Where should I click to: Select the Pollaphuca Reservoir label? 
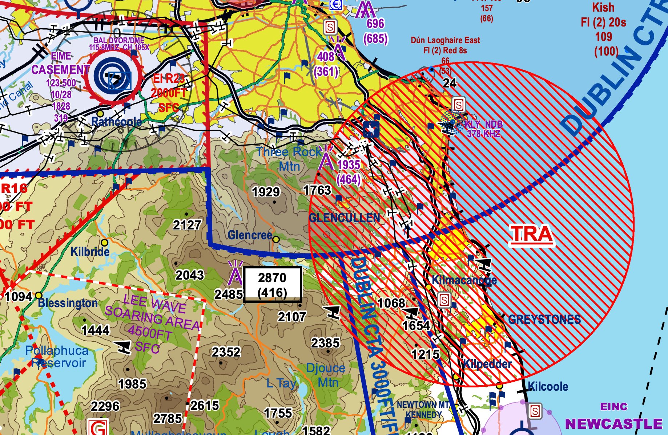57,357
